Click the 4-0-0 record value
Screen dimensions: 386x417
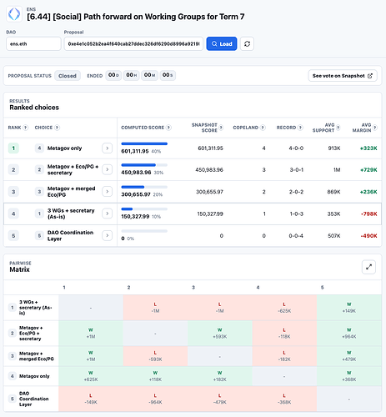pyautogui.click(x=296, y=148)
